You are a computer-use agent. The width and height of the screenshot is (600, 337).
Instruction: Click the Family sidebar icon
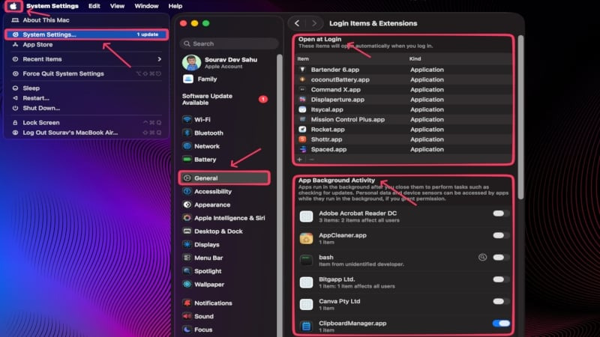pyautogui.click(x=188, y=79)
